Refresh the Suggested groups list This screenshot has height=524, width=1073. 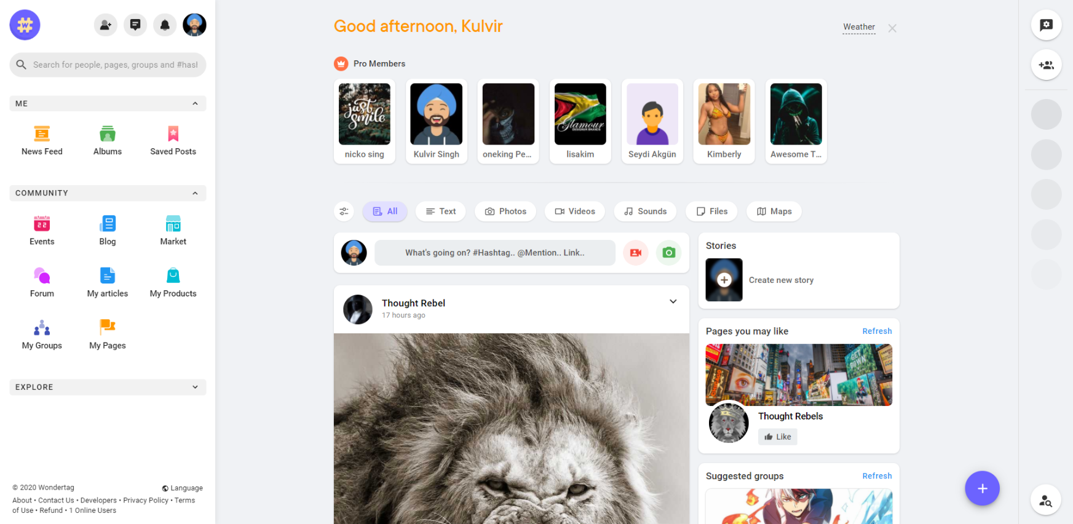(877, 476)
